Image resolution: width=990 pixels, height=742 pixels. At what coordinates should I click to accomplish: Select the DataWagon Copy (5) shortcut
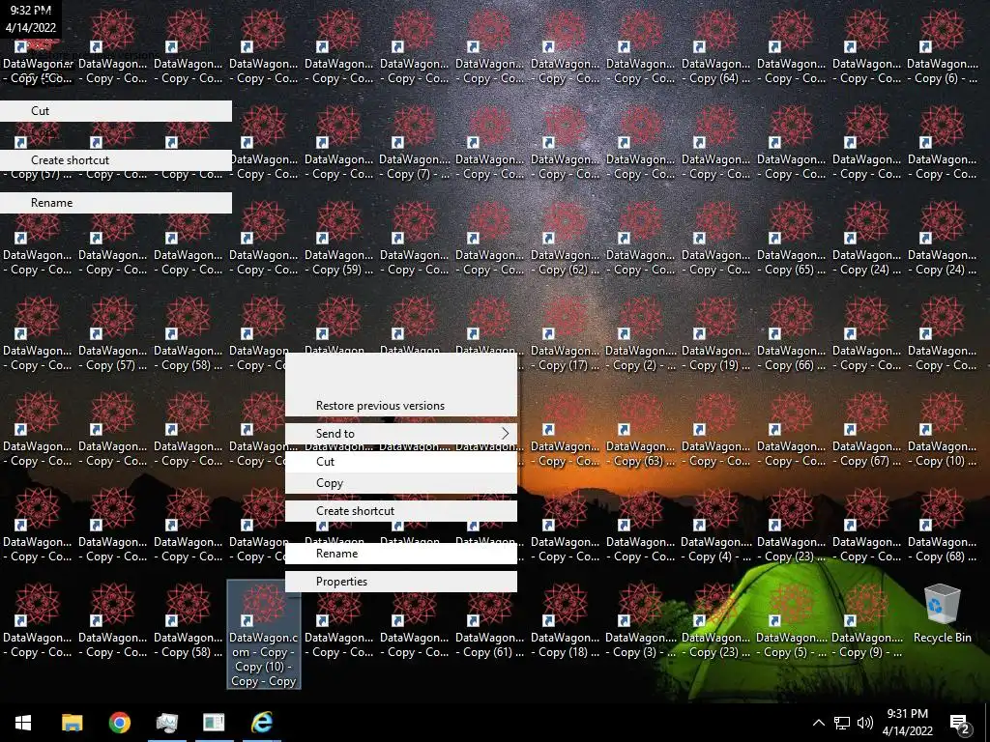point(791,621)
